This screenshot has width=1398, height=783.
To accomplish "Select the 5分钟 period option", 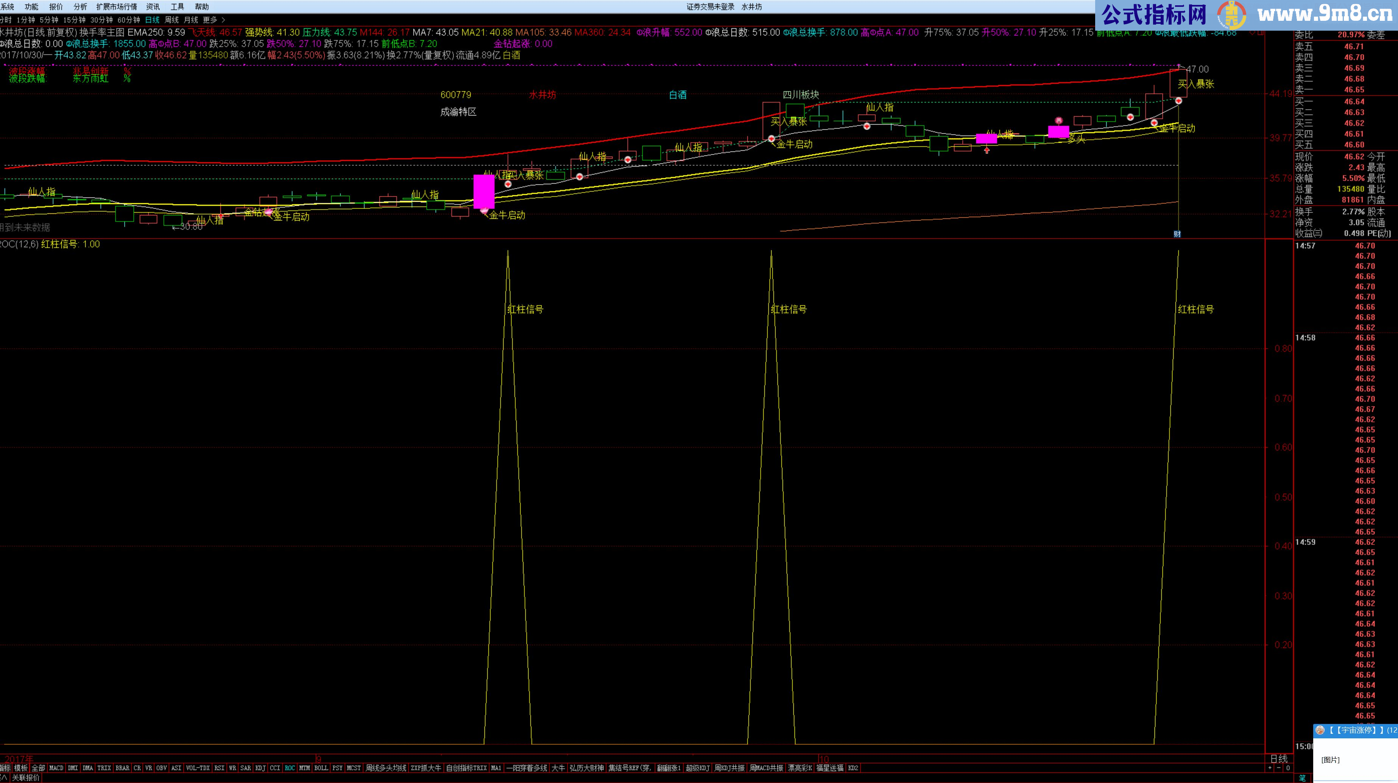I will [49, 20].
